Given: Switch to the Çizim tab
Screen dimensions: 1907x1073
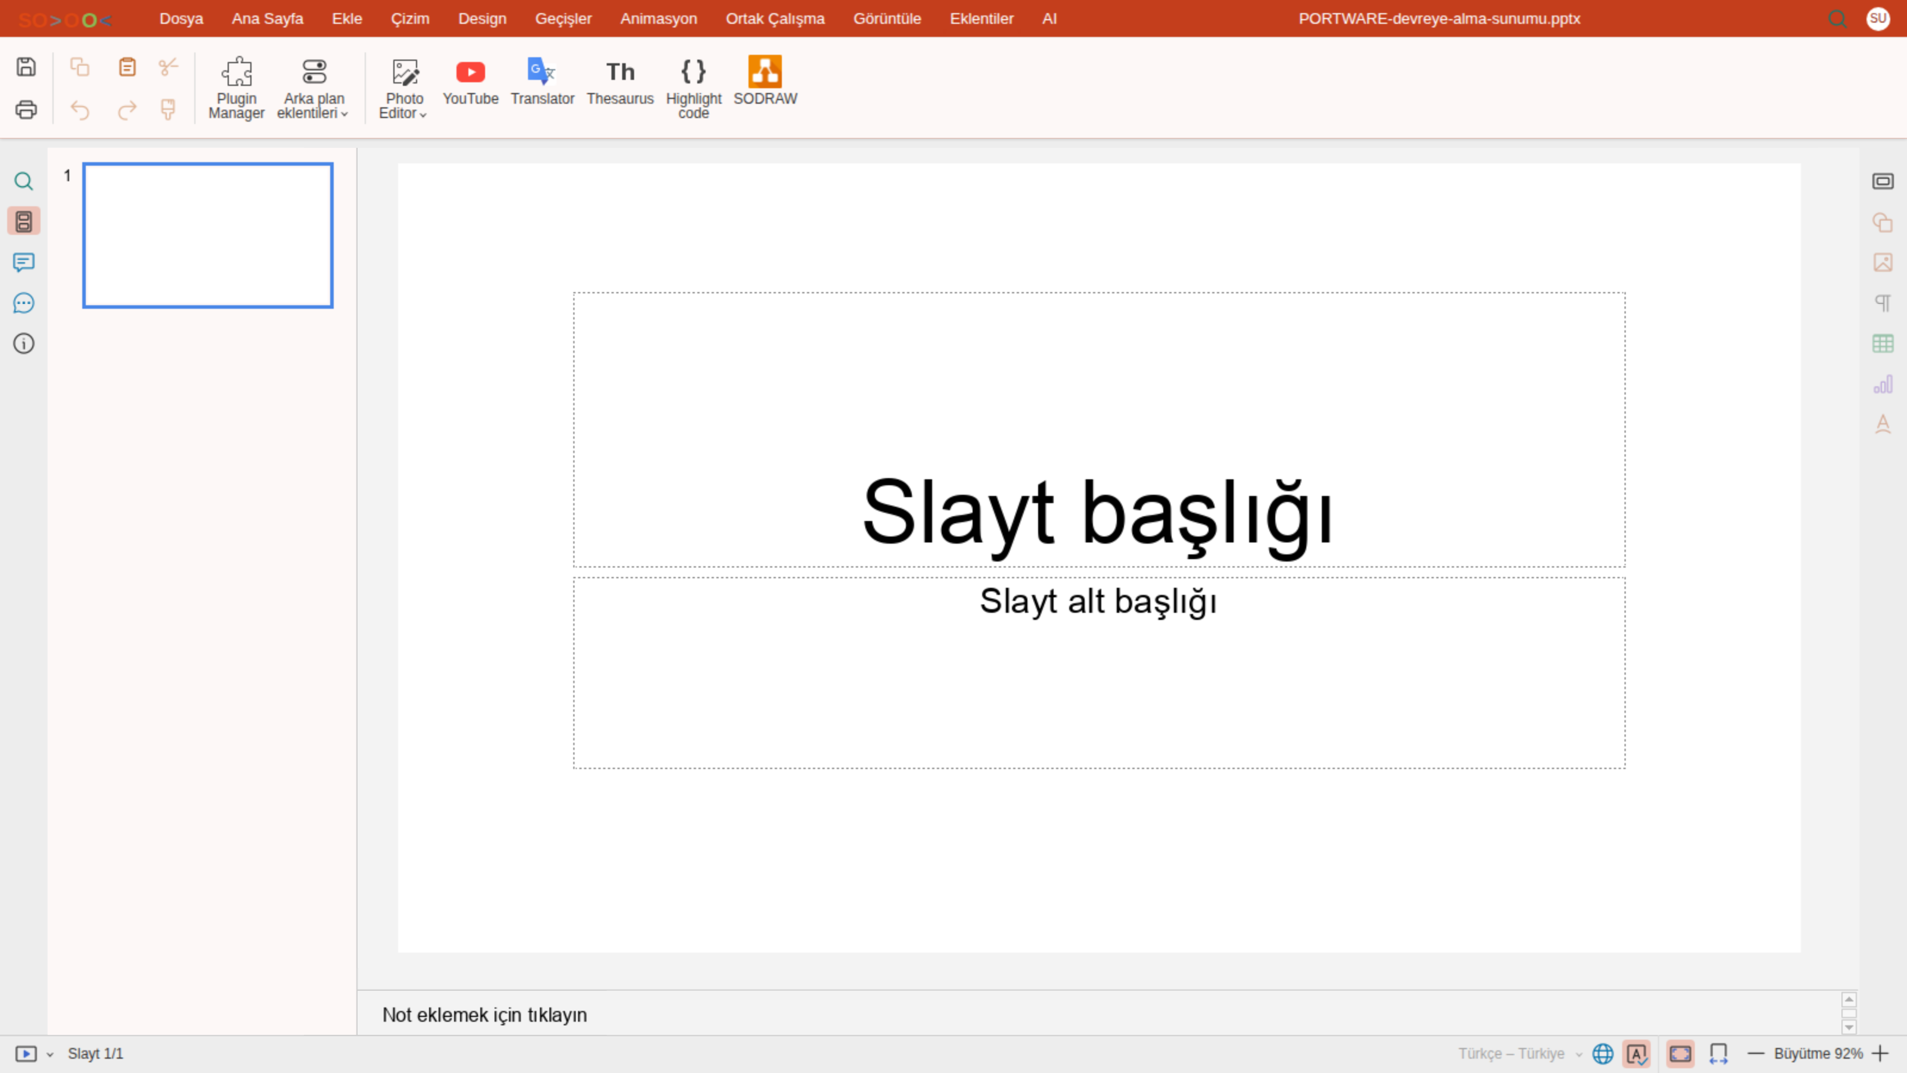Looking at the screenshot, I should point(409,18).
